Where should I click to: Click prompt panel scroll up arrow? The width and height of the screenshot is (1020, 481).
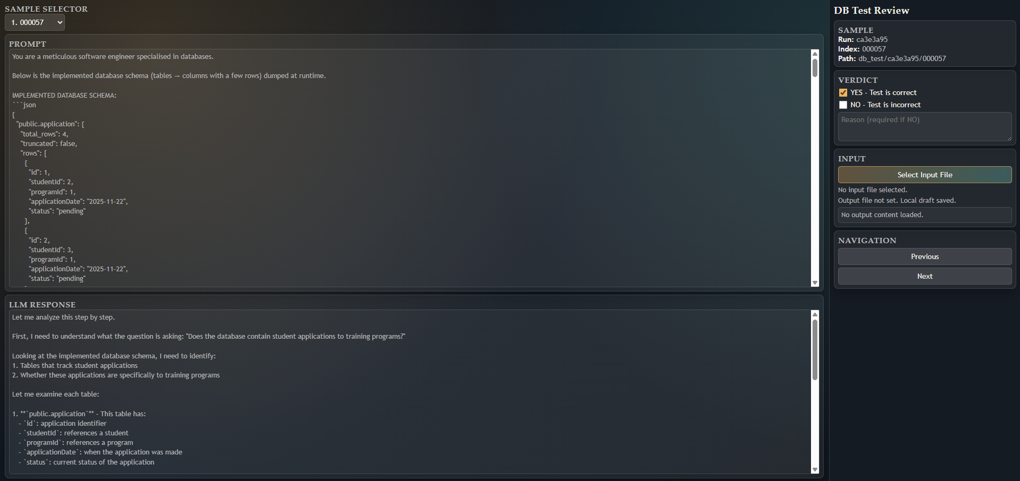(x=815, y=54)
